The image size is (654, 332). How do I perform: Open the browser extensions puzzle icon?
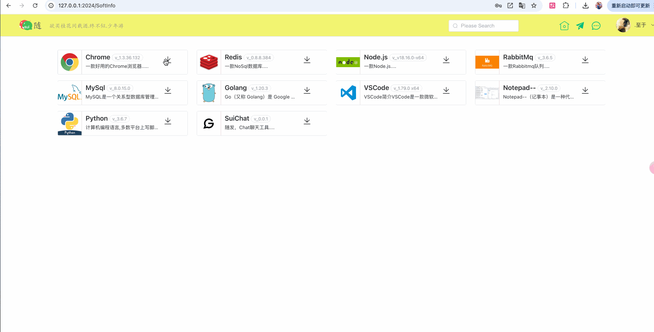tap(566, 6)
